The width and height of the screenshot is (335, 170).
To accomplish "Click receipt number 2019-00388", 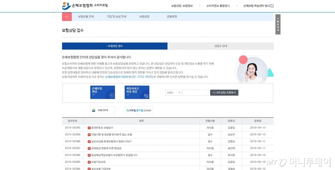I will tap(73, 142).
